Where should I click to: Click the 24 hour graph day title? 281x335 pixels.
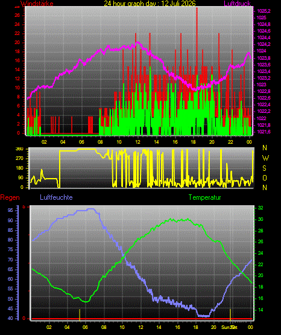click(x=150, y=3)
